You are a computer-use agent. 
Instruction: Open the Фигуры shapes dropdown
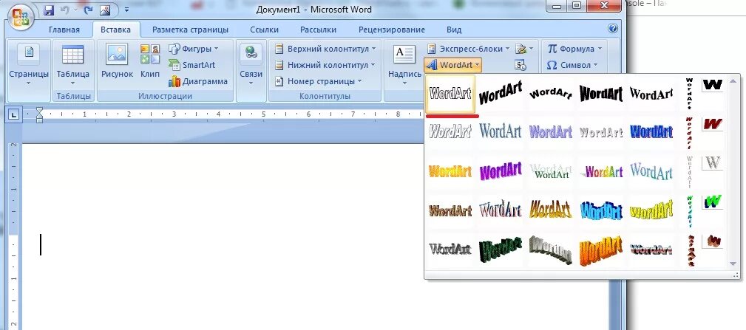[194, 49]
